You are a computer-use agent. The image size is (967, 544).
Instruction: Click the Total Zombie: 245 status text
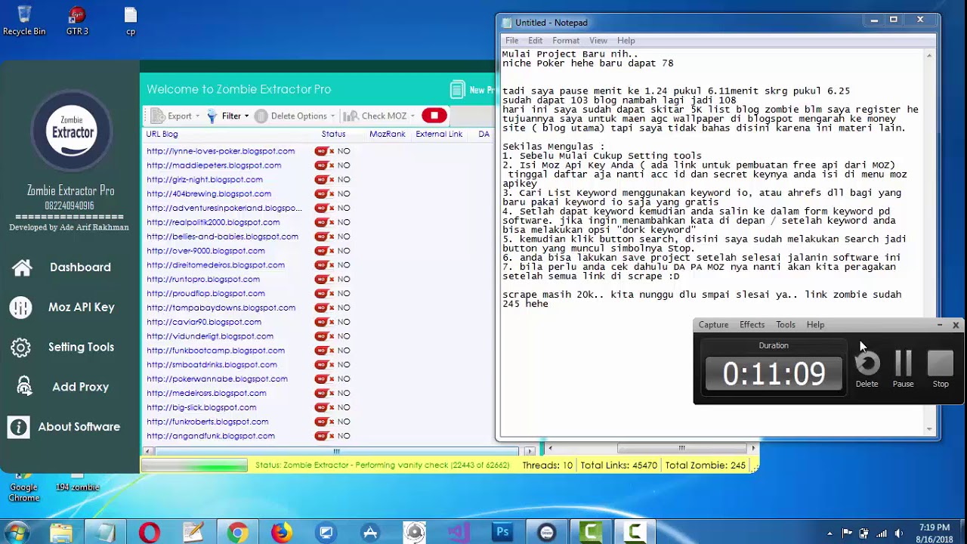click(x=705, y=465)
